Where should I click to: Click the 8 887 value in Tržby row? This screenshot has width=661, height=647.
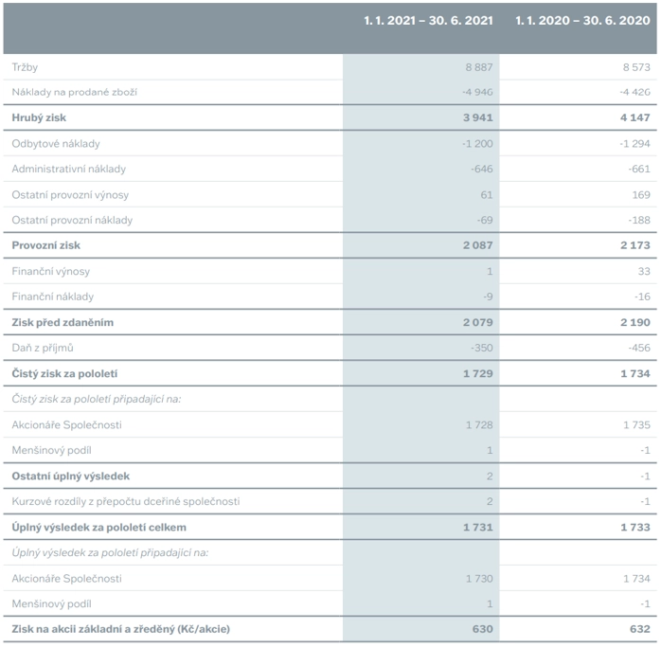[479, 67]
